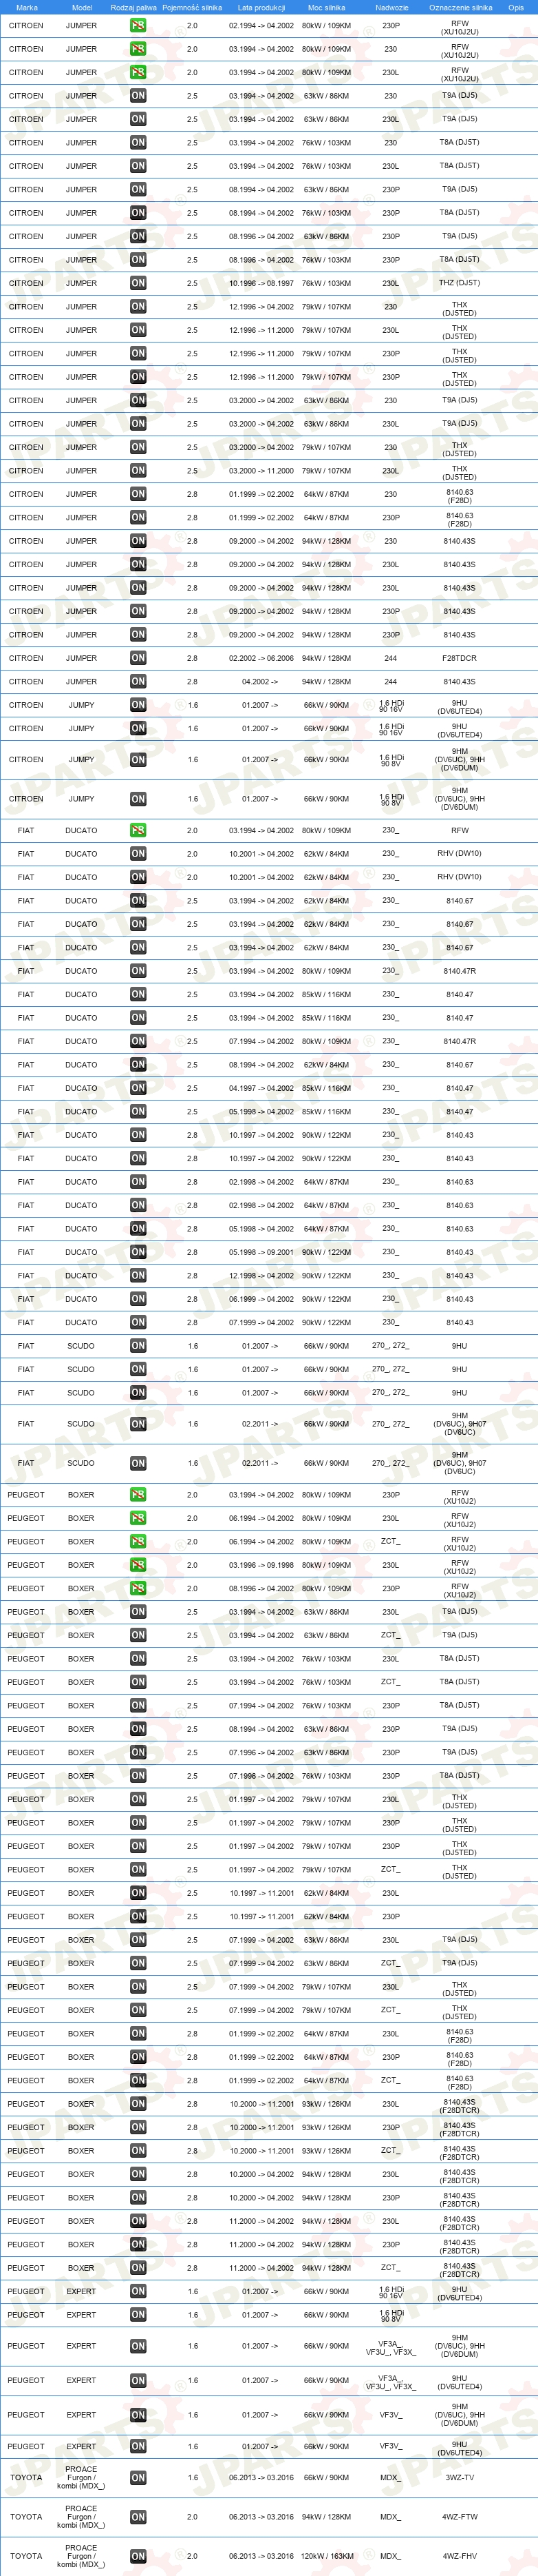Select Ducato years 06.1999 -> 04.2002
This screenshot has width=538, height=2576.
coord(261,1299)
